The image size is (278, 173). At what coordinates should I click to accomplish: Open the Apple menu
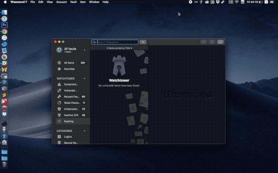5,2
